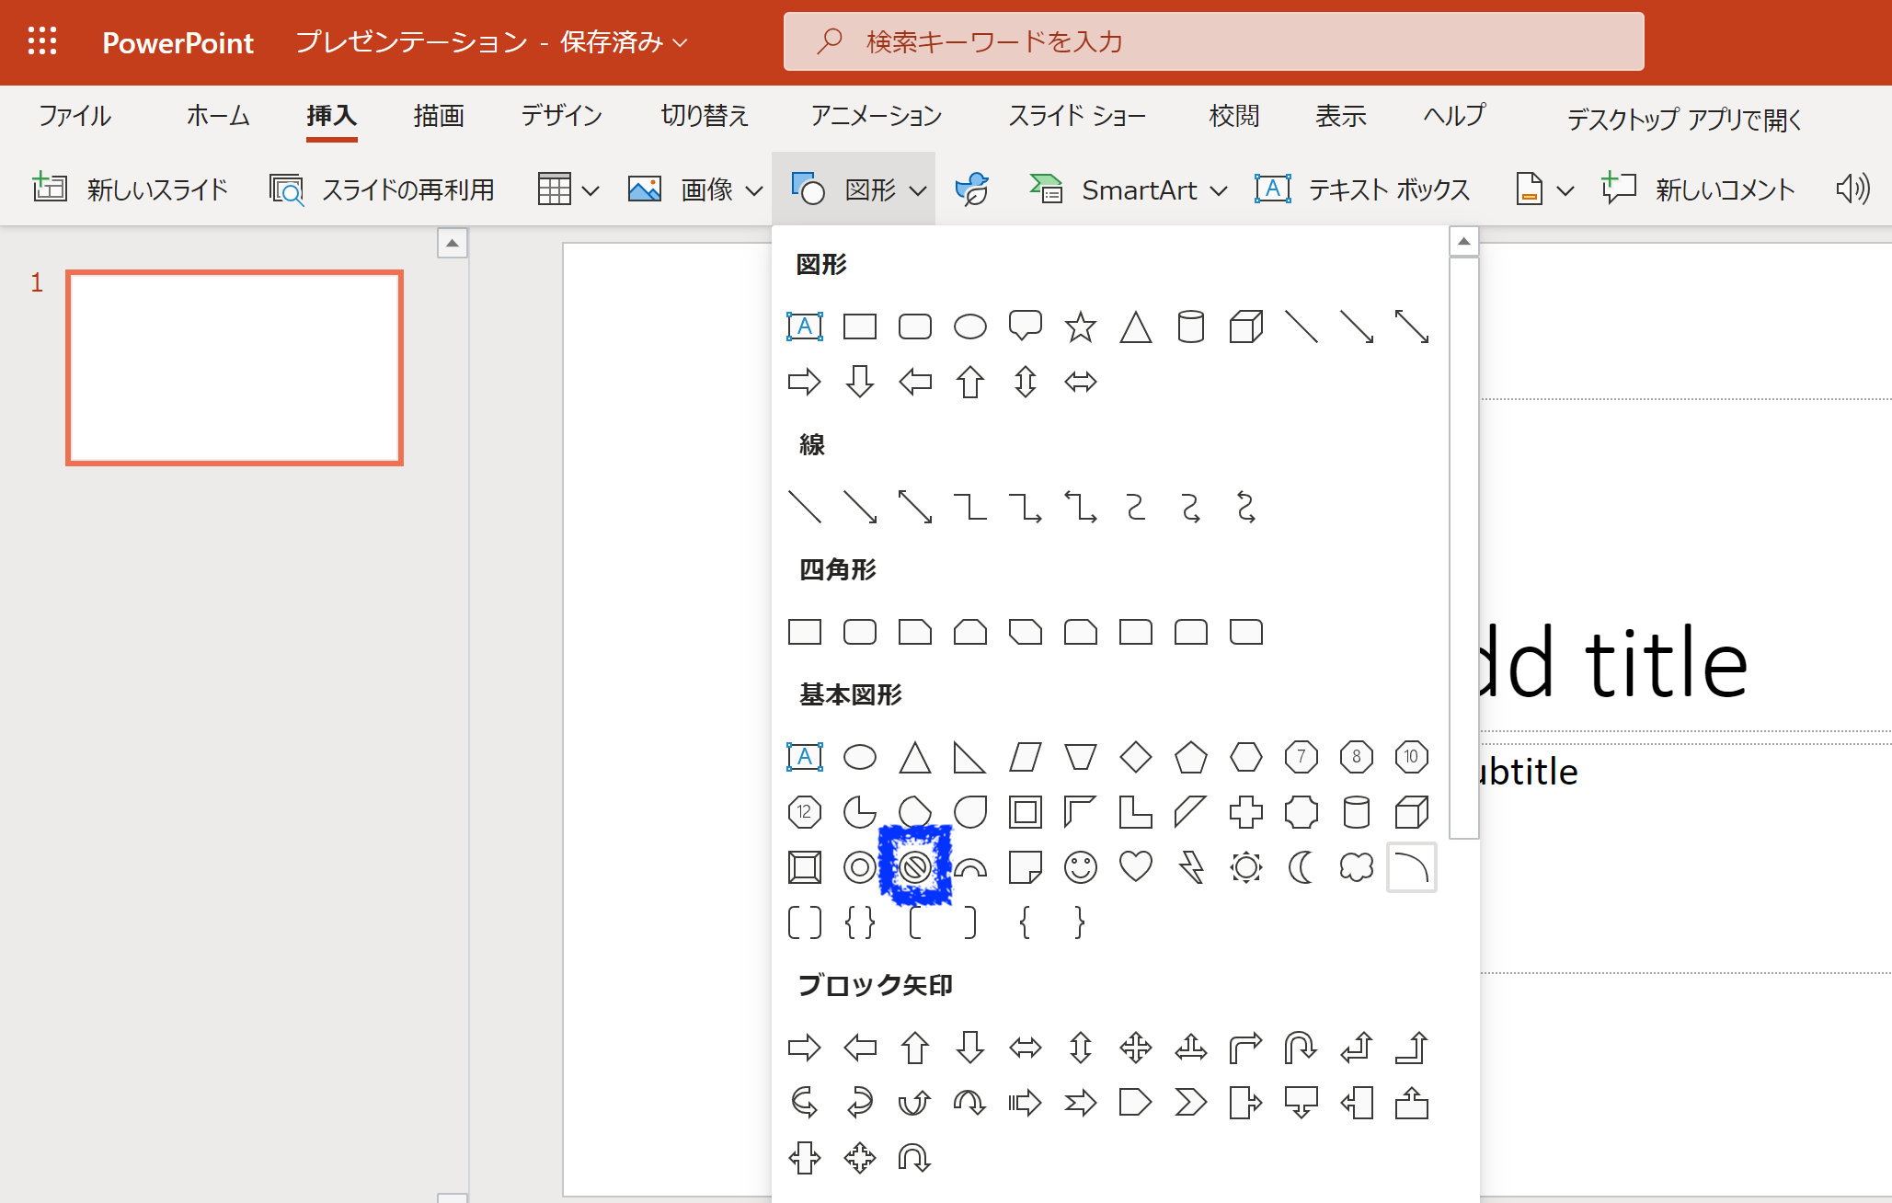Insert the double brace shape
The width and height of the screenshot is (1892, 1203).
click(859, 922)
